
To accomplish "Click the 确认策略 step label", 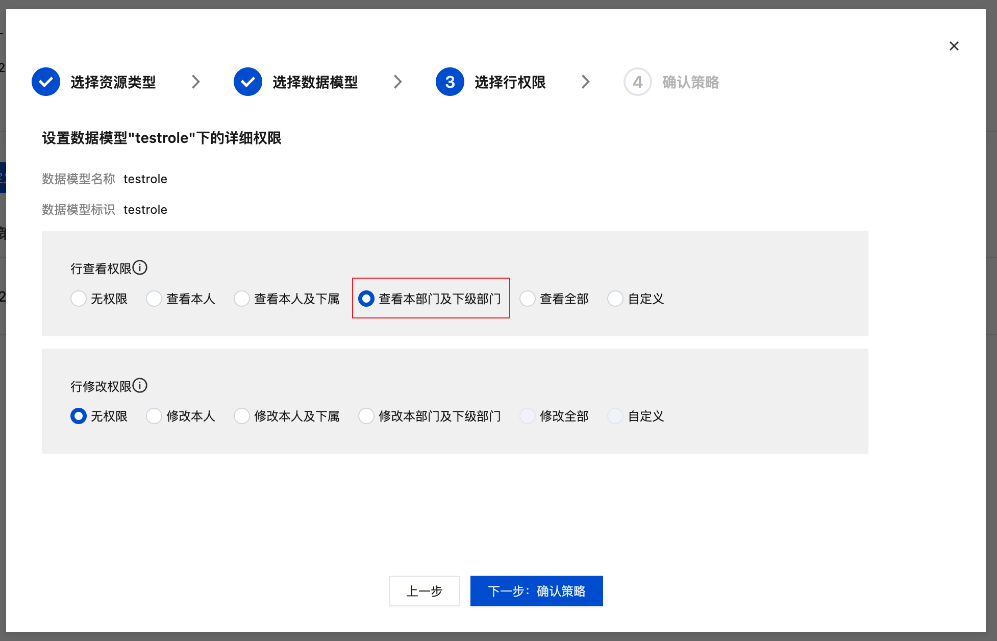I will click(690, 82).
